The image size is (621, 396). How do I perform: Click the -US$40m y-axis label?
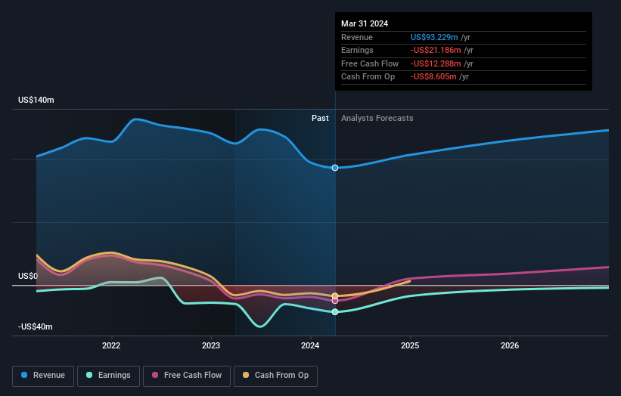tap(36, 326)
